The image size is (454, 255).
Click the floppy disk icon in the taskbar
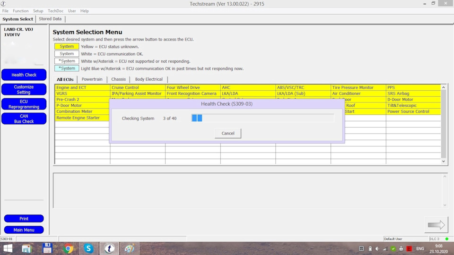[47, 248]
